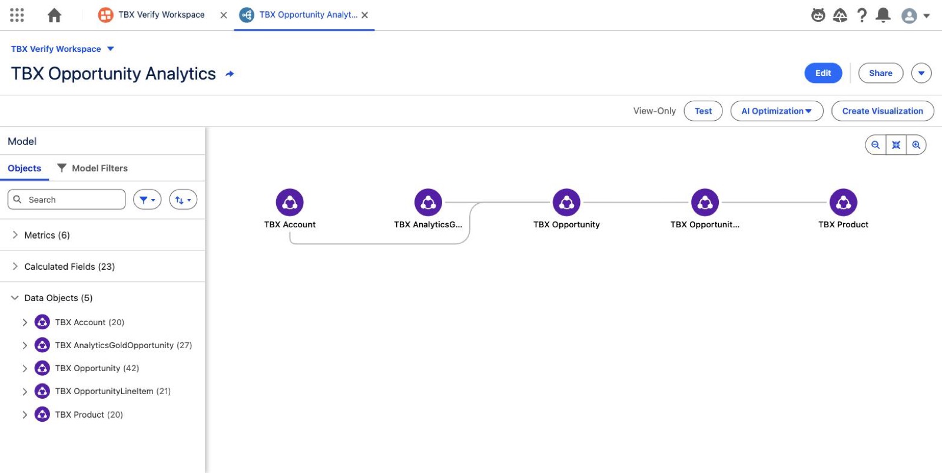The height and width of the screenshot is (473, 942).
Task: Open the Notifications bell icon
Action: (x=883, y=15)
